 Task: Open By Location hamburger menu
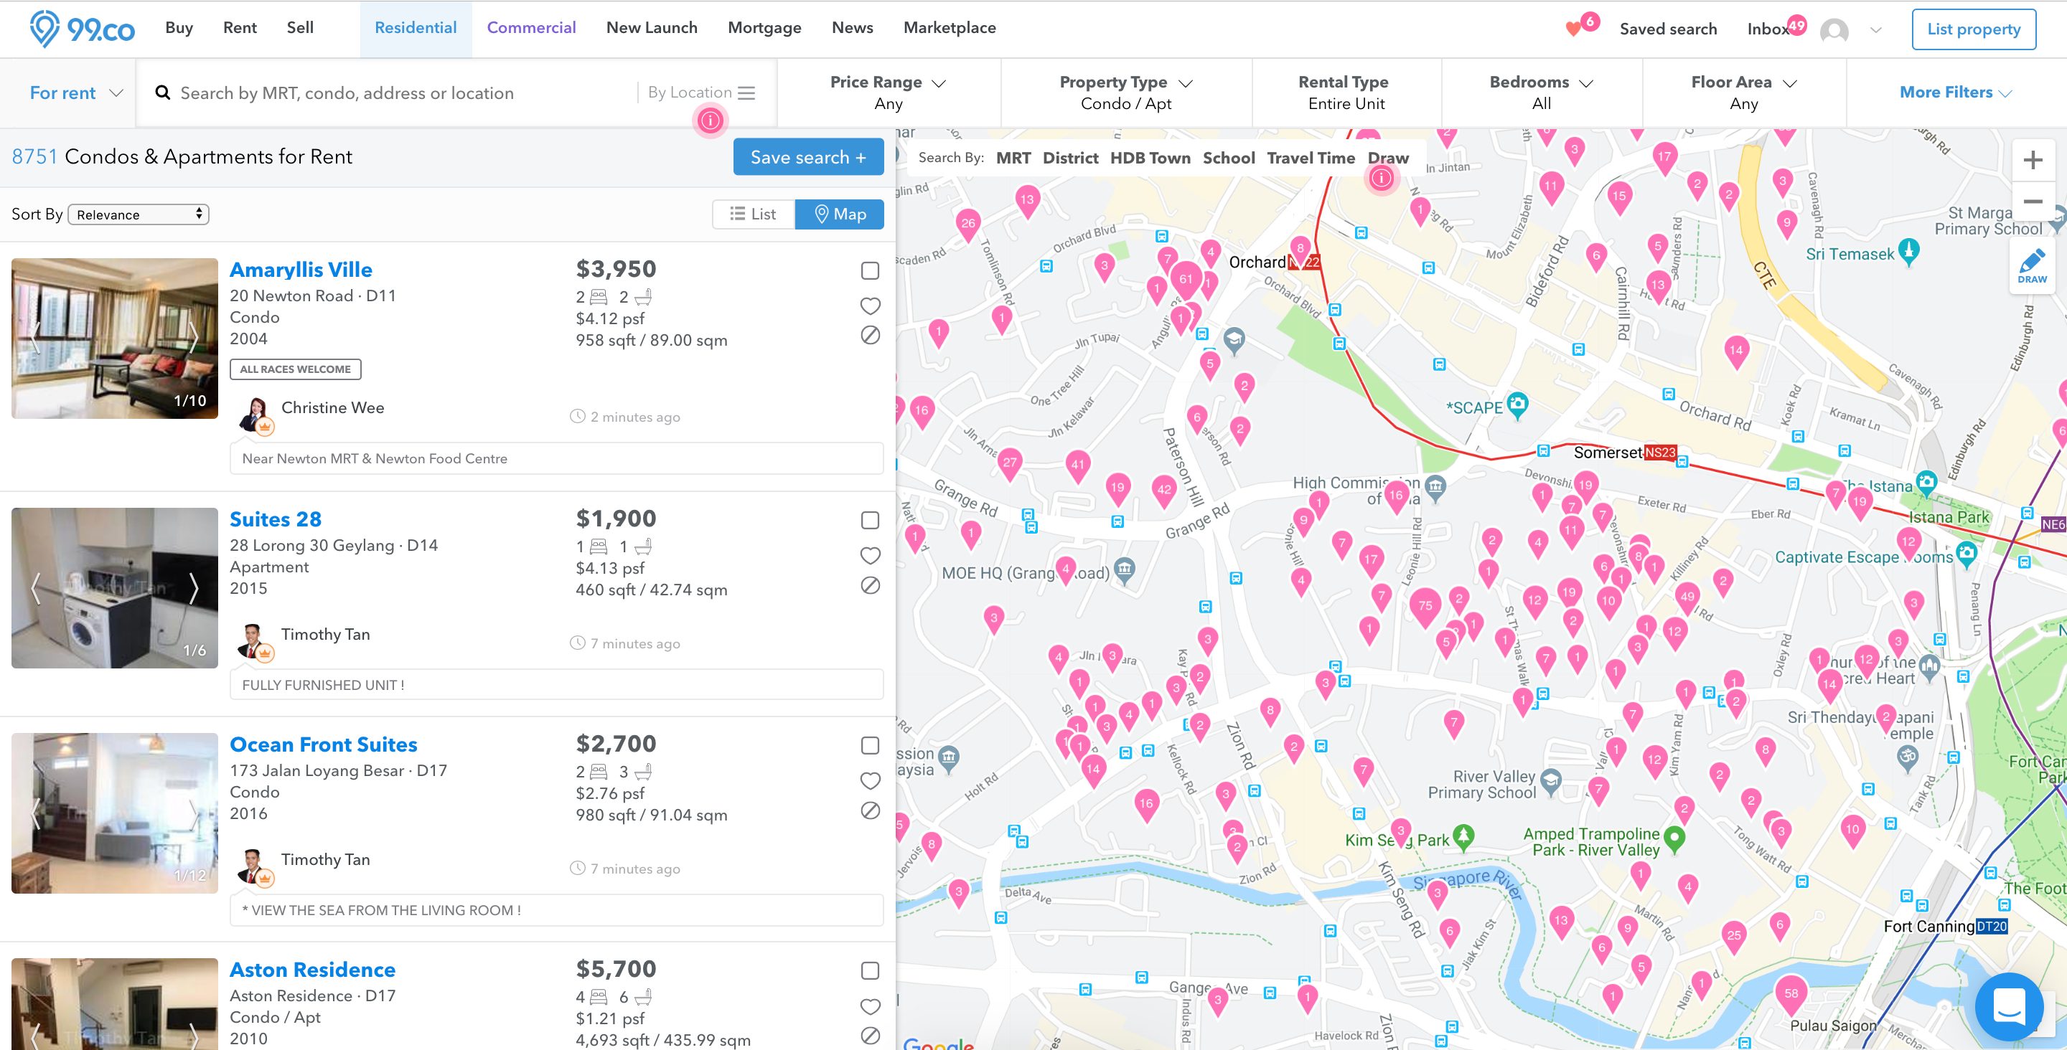pos(746,93)
